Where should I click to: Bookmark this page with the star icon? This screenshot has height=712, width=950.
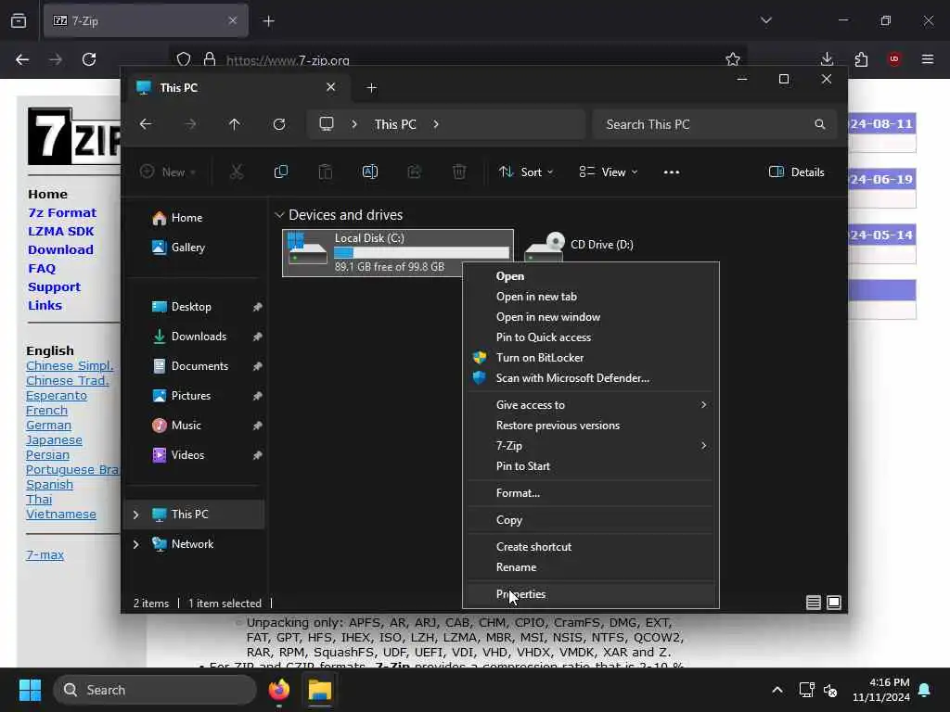coord(733,59)
